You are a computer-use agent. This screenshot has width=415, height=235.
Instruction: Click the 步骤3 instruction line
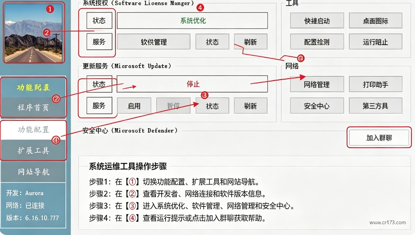(x=192, y=206)
